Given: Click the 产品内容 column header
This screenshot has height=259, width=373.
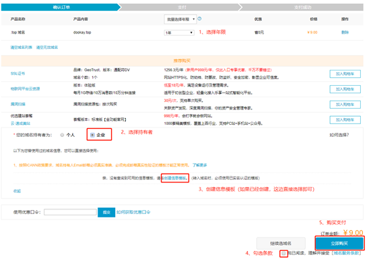Looking at the screenshot, I should pos(81,19).
